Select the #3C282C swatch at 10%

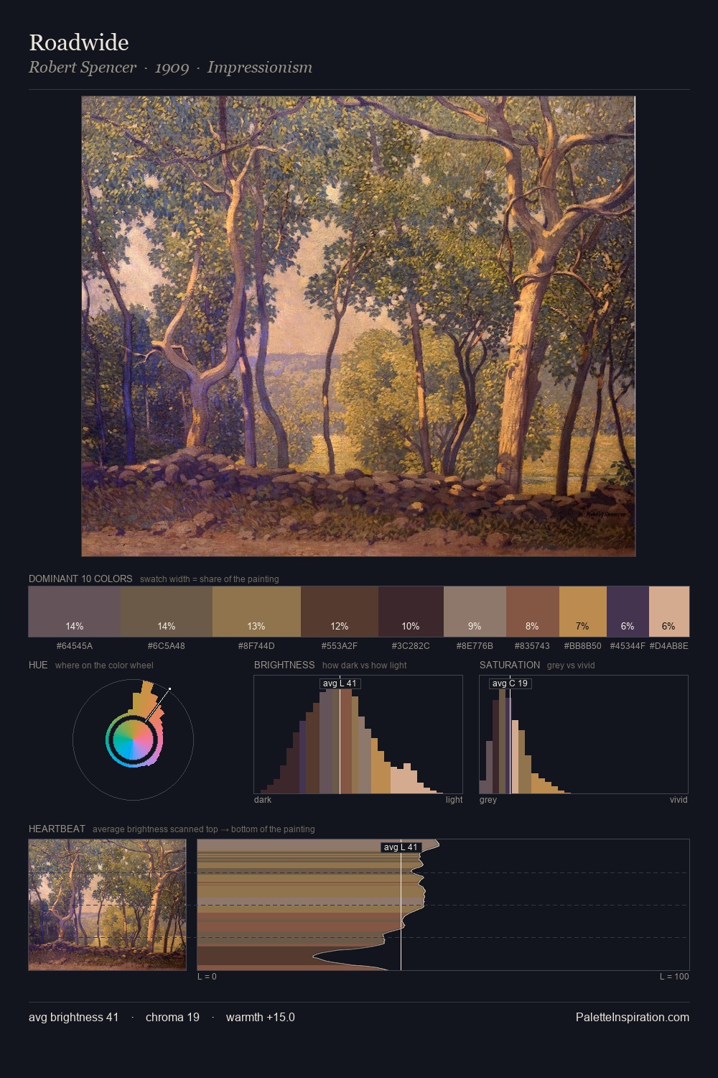point(411,612)
